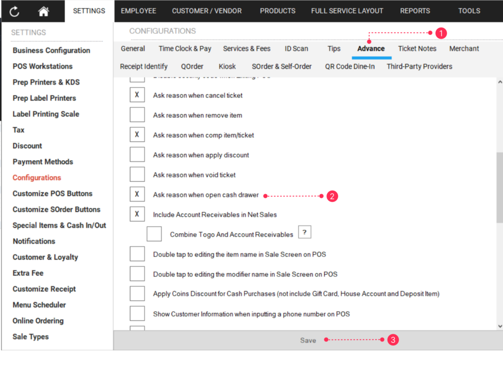Uncheck Ask reason when comp item/ticket
This screenshot has width=503, height=367.
click(137, 135)
